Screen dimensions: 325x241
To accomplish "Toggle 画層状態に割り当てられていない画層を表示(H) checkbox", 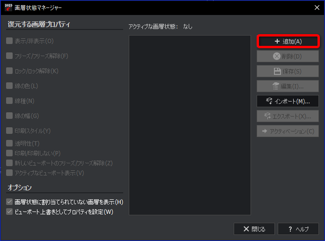I will pyautogui.click(x=9, y=202).
